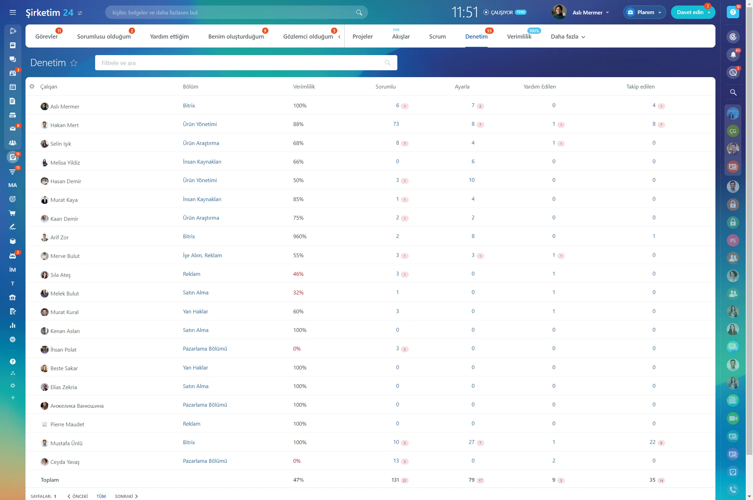Screen dimensions: 753x500
Task: Click the Şirketim 24 settings toggle icon
Action: coord(80,13)
